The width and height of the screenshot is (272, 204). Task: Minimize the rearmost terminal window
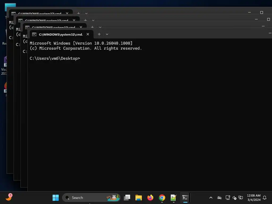tap(249, 12)
